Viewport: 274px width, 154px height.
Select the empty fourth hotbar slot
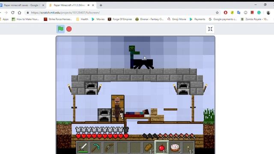coord(122,148)
